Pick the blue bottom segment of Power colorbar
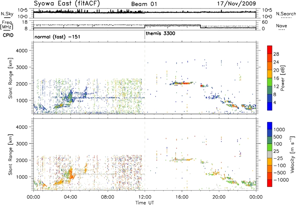Screen dimensions: 296x205 point(270,106)
